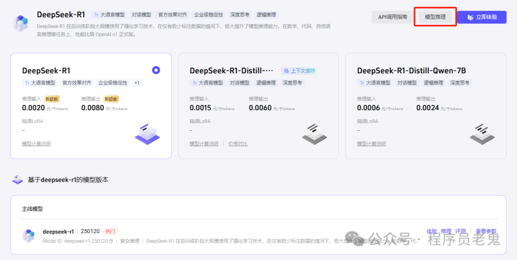Select the DeepSeek-R1-Distill-Qwen-7B card title
The height and width of the screenshot is (260, 517).
pyautogui.click(x=412, y=70)
